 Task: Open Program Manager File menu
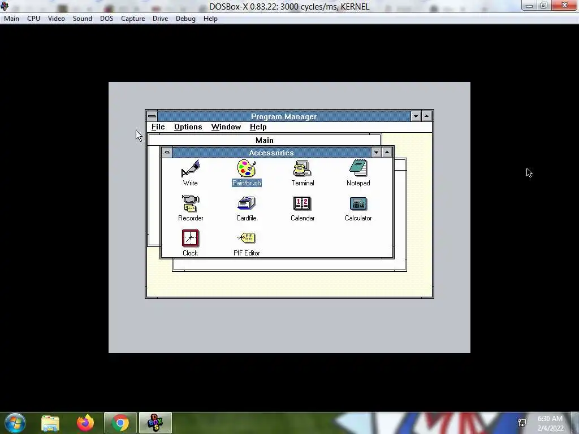pos(158,127)
